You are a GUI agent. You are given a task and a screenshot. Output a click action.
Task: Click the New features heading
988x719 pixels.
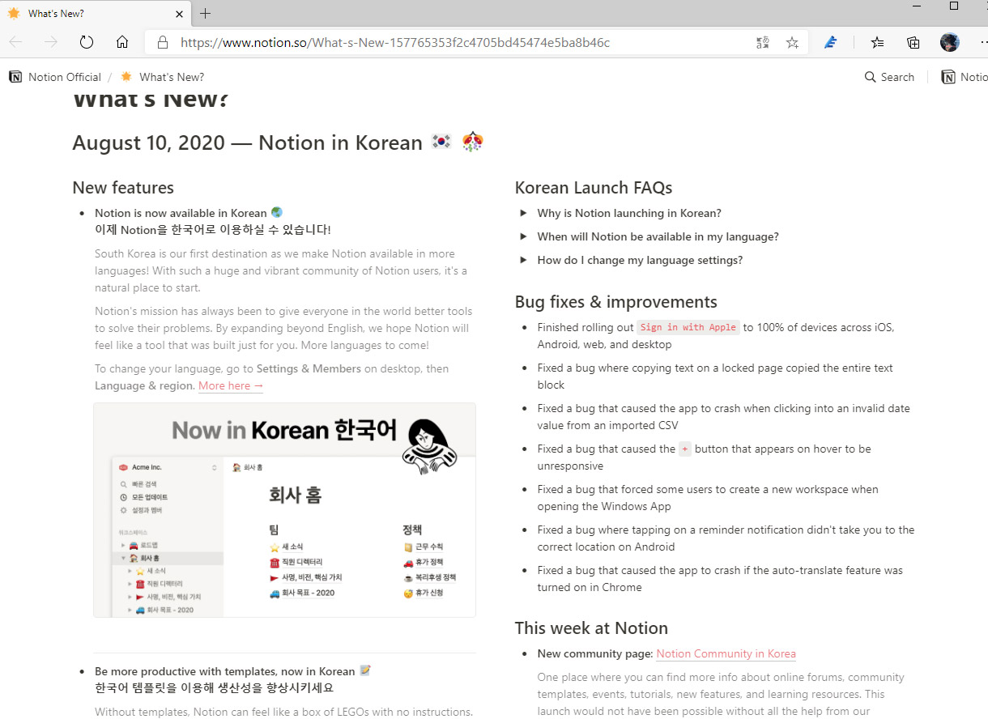click(x=123, y=188)
